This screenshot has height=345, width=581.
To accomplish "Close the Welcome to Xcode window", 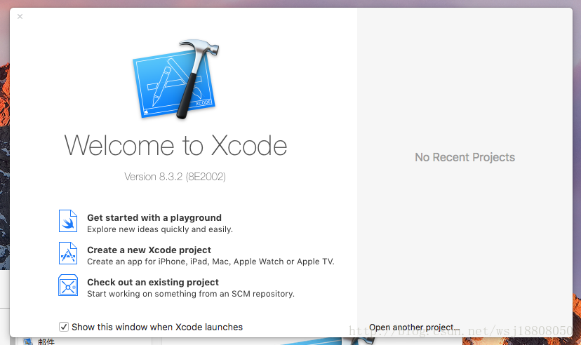I will tap(20, 16).
